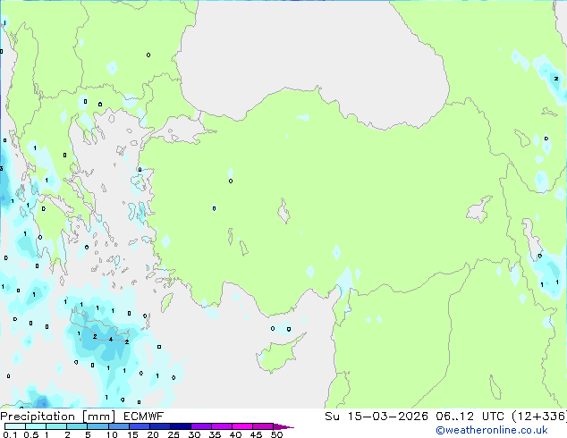Click the '06..12 UTC' time range text
This screenshot has width=567, height=438.
(x=470, y=417)
